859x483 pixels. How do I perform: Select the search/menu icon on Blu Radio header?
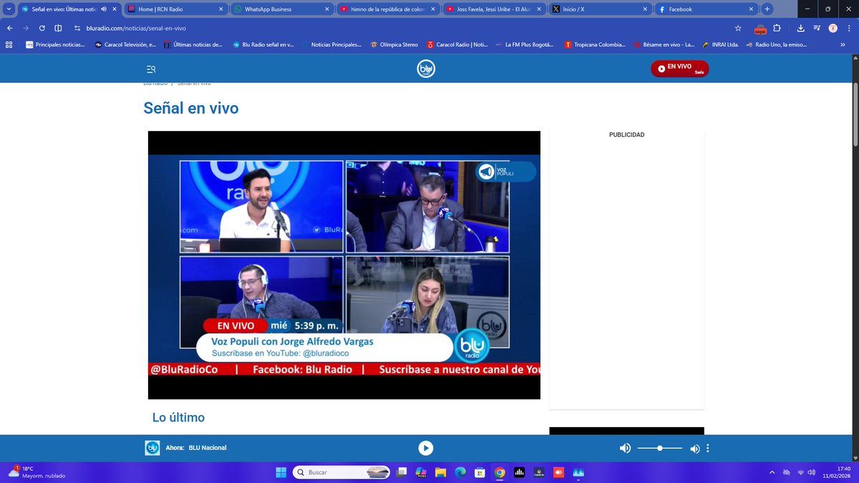click(150, 69)
